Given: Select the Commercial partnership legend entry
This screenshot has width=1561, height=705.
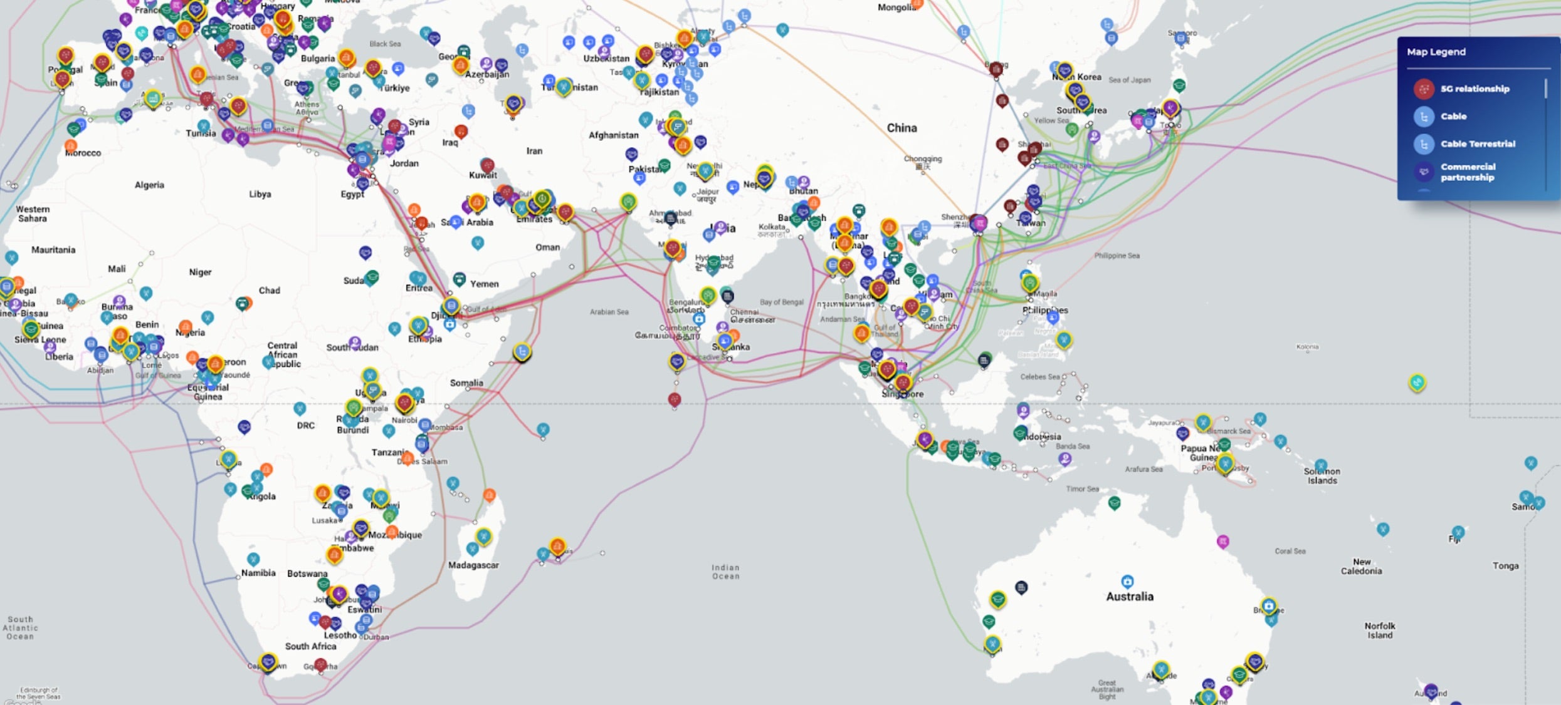Looking at the screenshot, I should coord(1467,172).
